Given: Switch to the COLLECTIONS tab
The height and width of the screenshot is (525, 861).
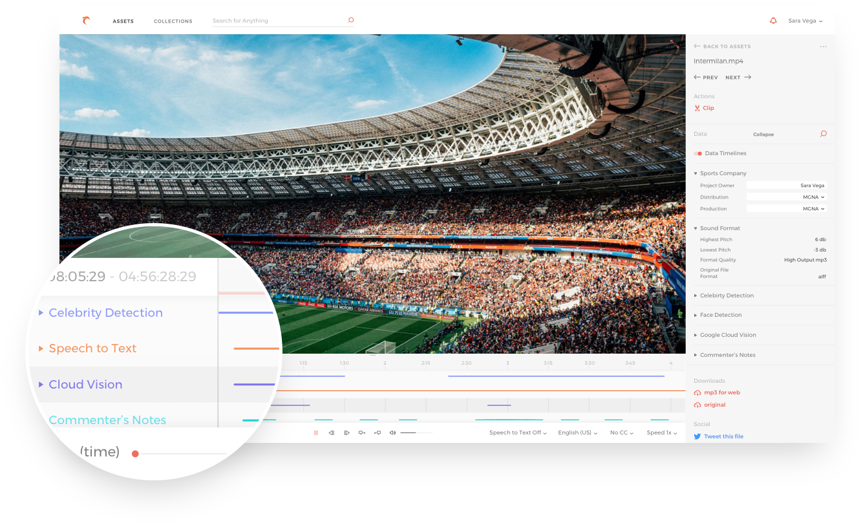Looking at the screenshot, I should pos(173,21).
